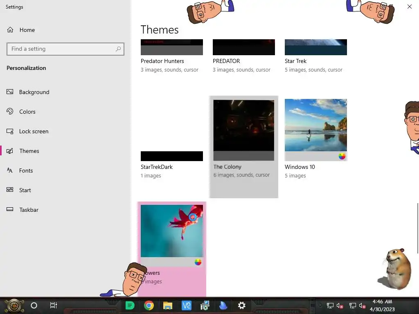Open File Explorer from taskbar

(168, 305)
